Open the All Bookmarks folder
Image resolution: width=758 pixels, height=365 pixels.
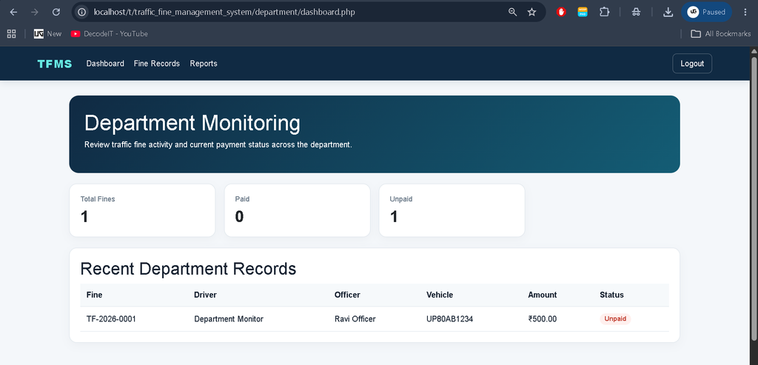click(x=721, y=34)
